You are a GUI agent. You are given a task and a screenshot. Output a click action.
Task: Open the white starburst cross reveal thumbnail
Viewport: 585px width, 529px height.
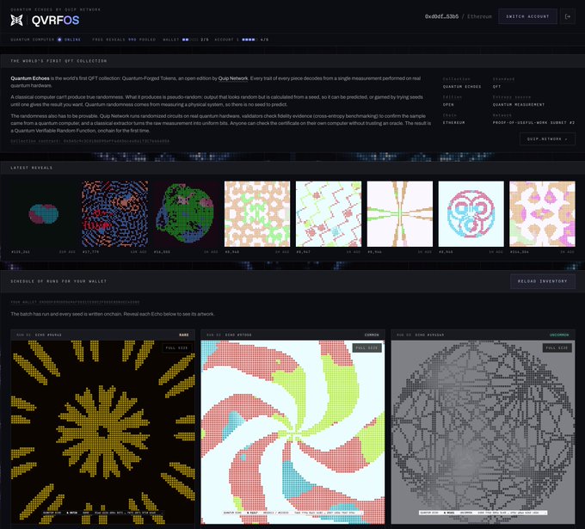point(399,214)
